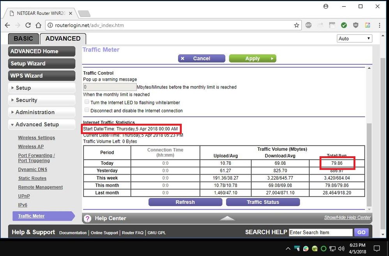Open the Help Center question mark icon
Viewport: 389px width, 256px height.
pyautogui.click(x=88, y=219)
